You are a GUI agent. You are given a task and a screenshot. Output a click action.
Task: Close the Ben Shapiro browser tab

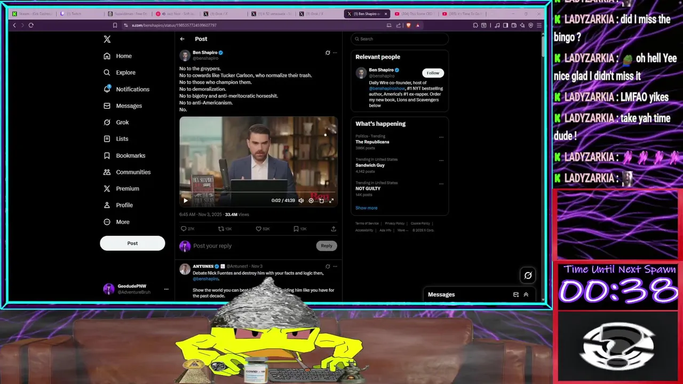click(386, 13)
